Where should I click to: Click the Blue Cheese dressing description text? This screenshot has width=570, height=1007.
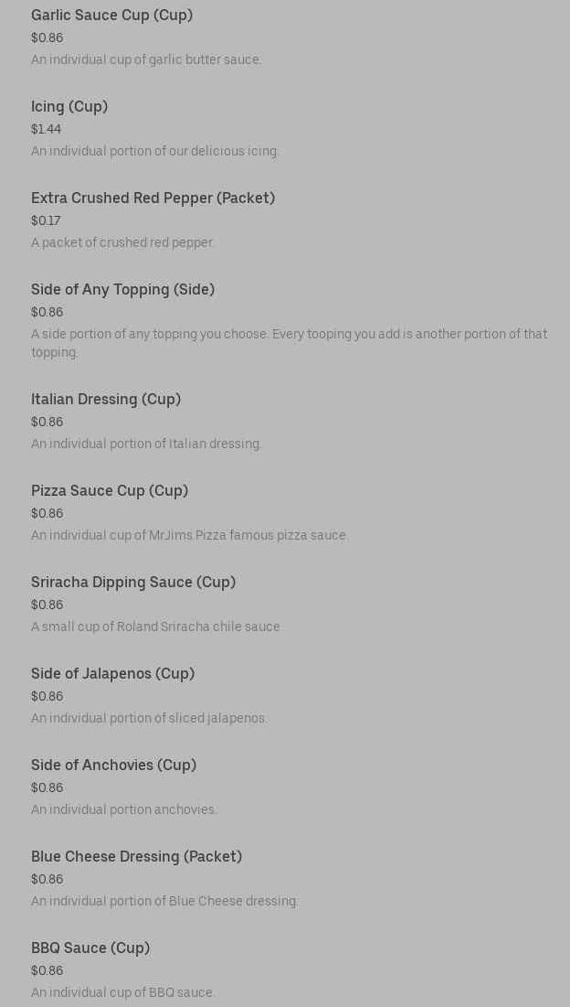pos(164,901)
